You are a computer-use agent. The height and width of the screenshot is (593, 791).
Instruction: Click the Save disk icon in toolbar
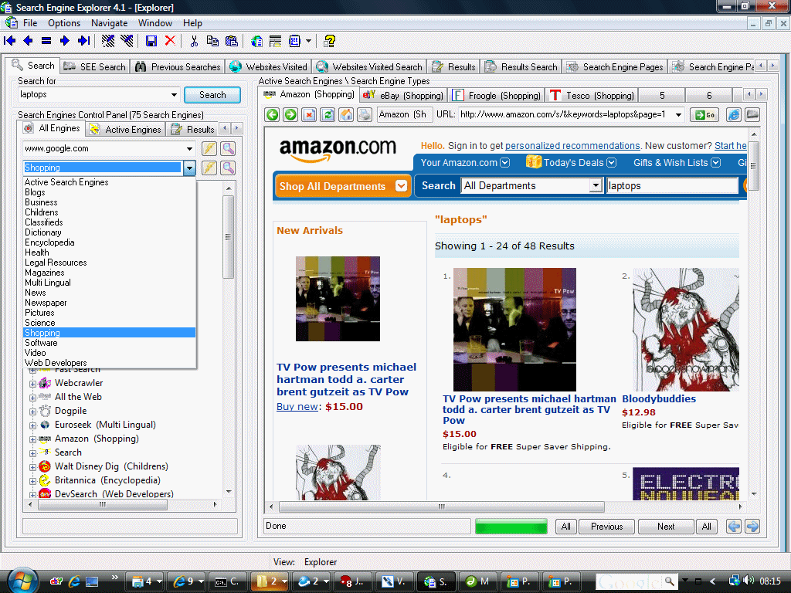coord(151,41)
